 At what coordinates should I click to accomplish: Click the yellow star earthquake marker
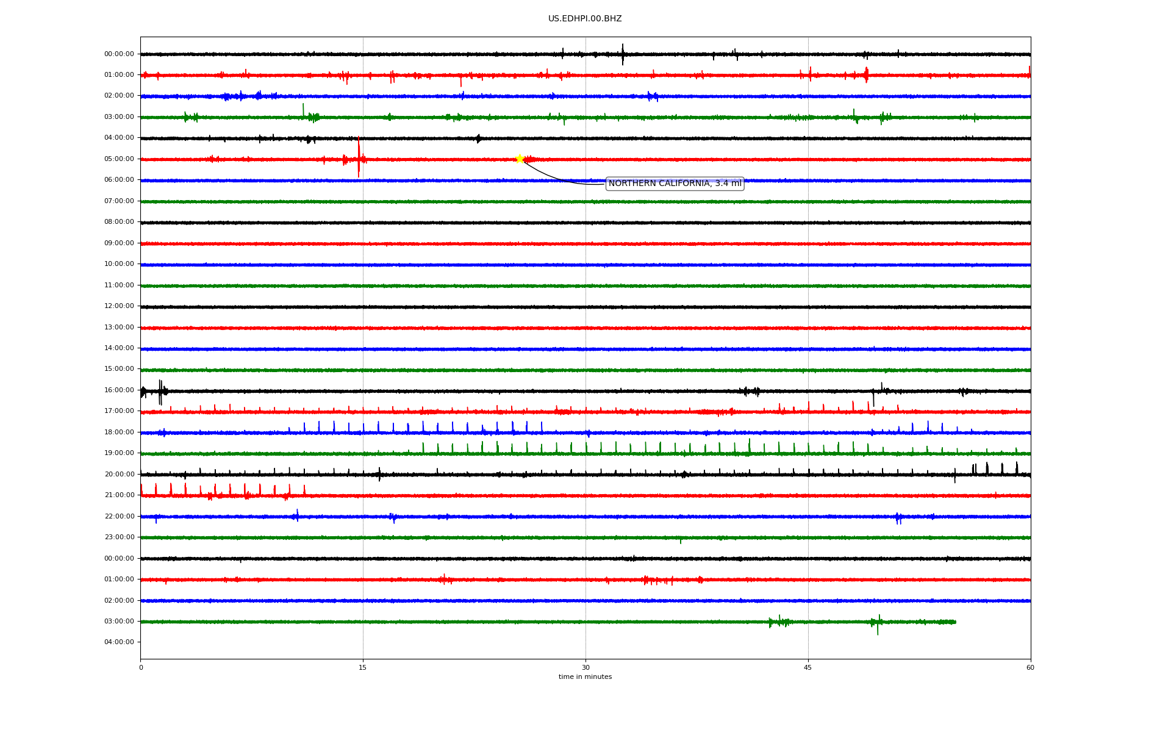pyautogui.click(x=520, y=159)
